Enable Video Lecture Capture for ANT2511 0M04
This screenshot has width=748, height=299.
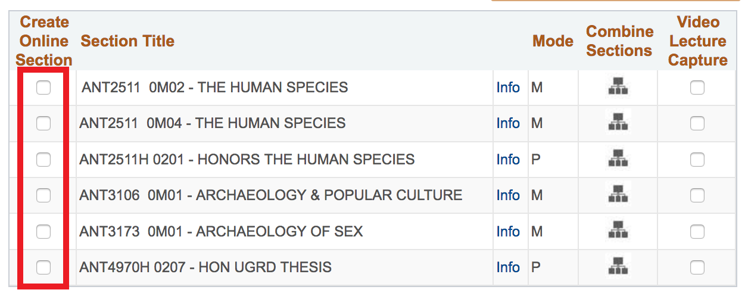point(697,123)
